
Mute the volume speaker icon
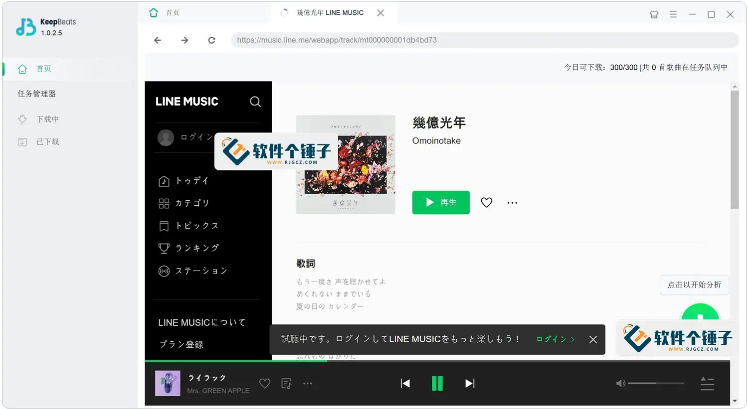click(x=620, y=383)
